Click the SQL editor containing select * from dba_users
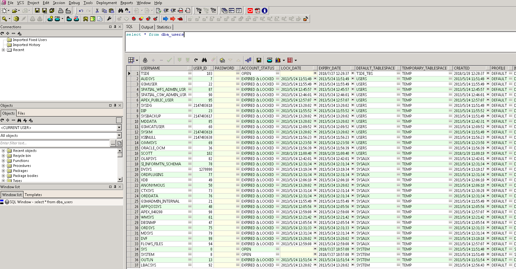The image size is (516, 269). pyautogui.click(x=320, y=41)
